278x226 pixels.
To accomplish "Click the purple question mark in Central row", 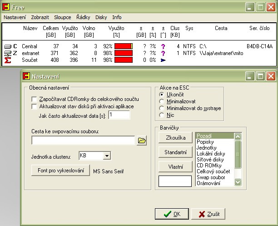I will [163, 46].
